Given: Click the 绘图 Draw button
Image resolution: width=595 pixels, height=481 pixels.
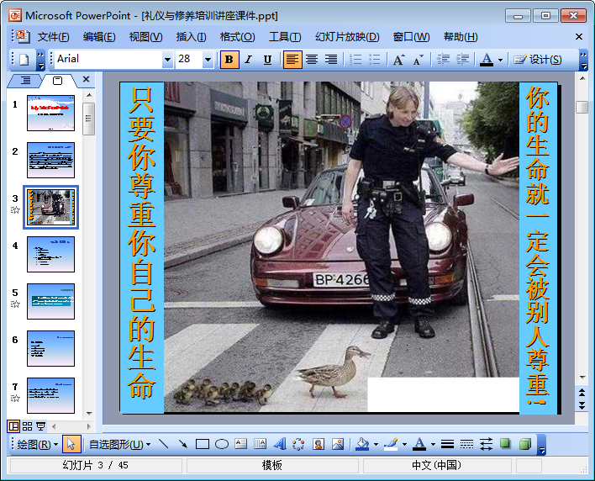Looking at the screenshot, I should click(38, 444).
